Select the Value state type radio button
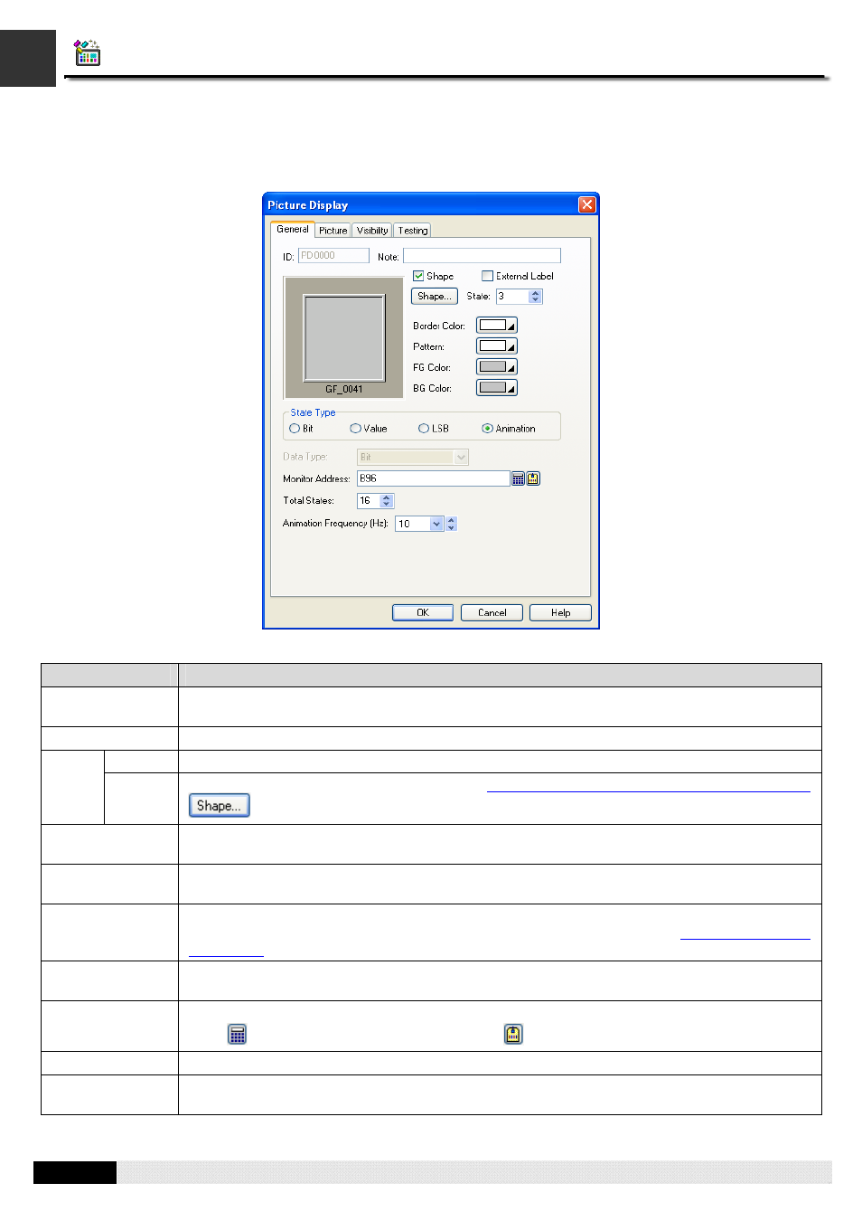 [x=355, y=429]
